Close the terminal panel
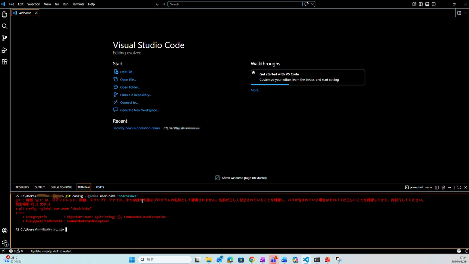469x264 pixels. 465,187
